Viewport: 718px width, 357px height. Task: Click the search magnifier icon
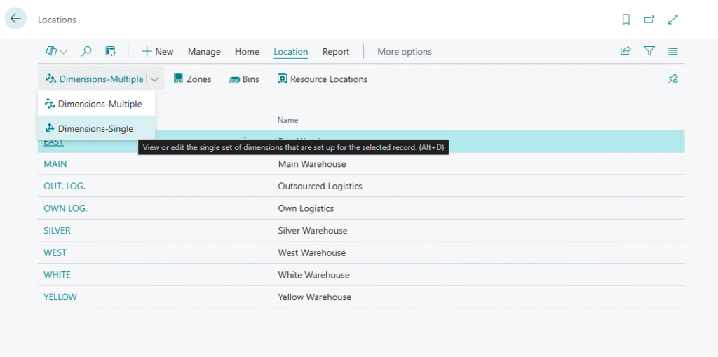pyautogui.click(x=86, y=51)
